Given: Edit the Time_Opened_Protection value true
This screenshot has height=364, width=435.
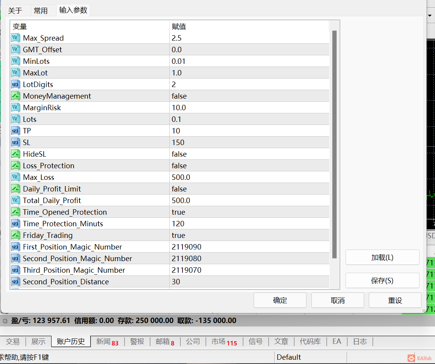Looking at the screenshot, I should tap(249, 212).
